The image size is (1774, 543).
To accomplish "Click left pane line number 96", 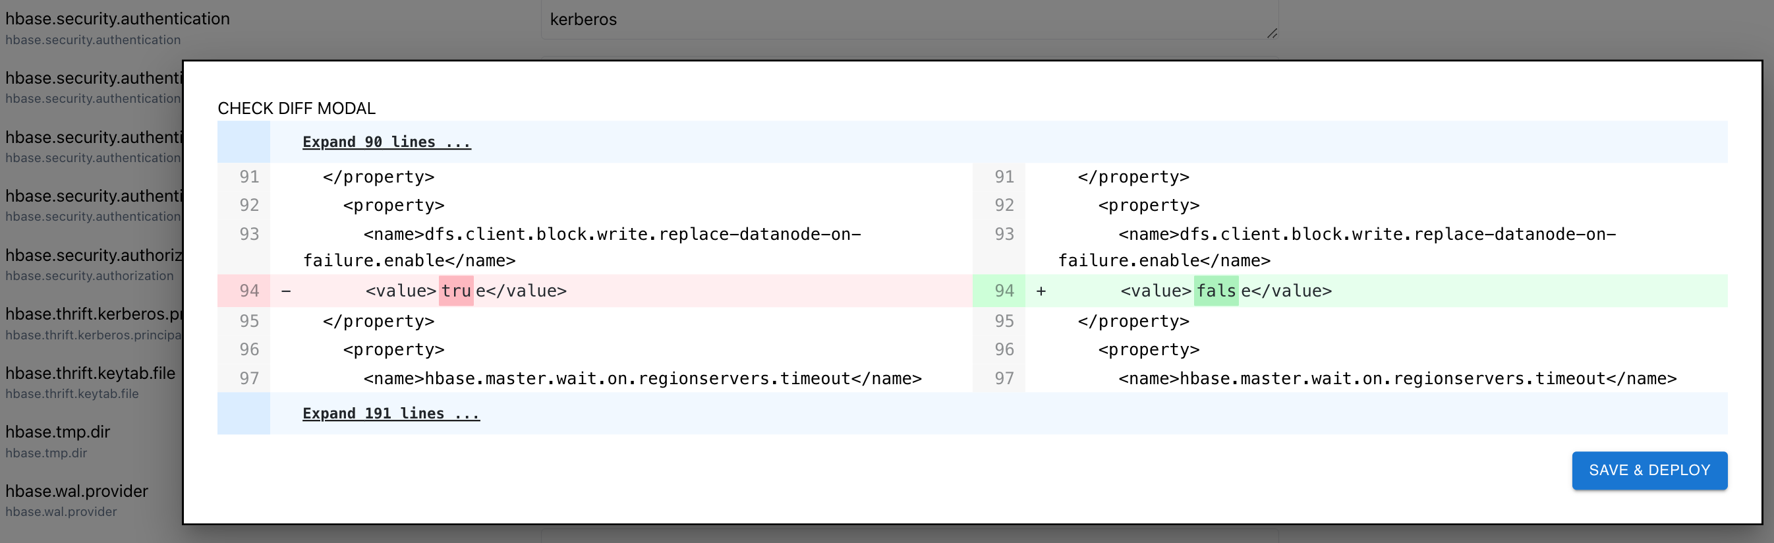I will 248,349.
